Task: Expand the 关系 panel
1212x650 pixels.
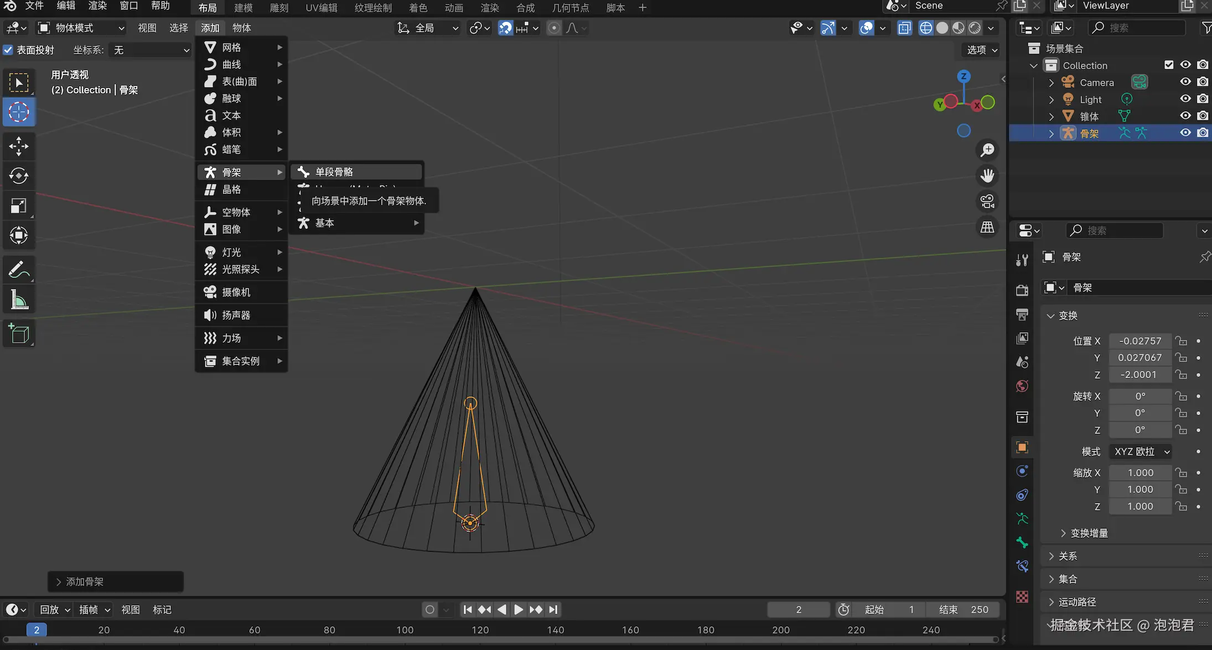Action: click(1068, 556)
